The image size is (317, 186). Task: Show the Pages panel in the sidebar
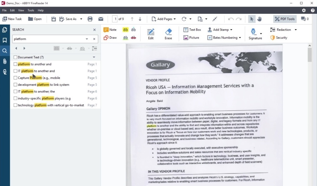tap(5, 30)
